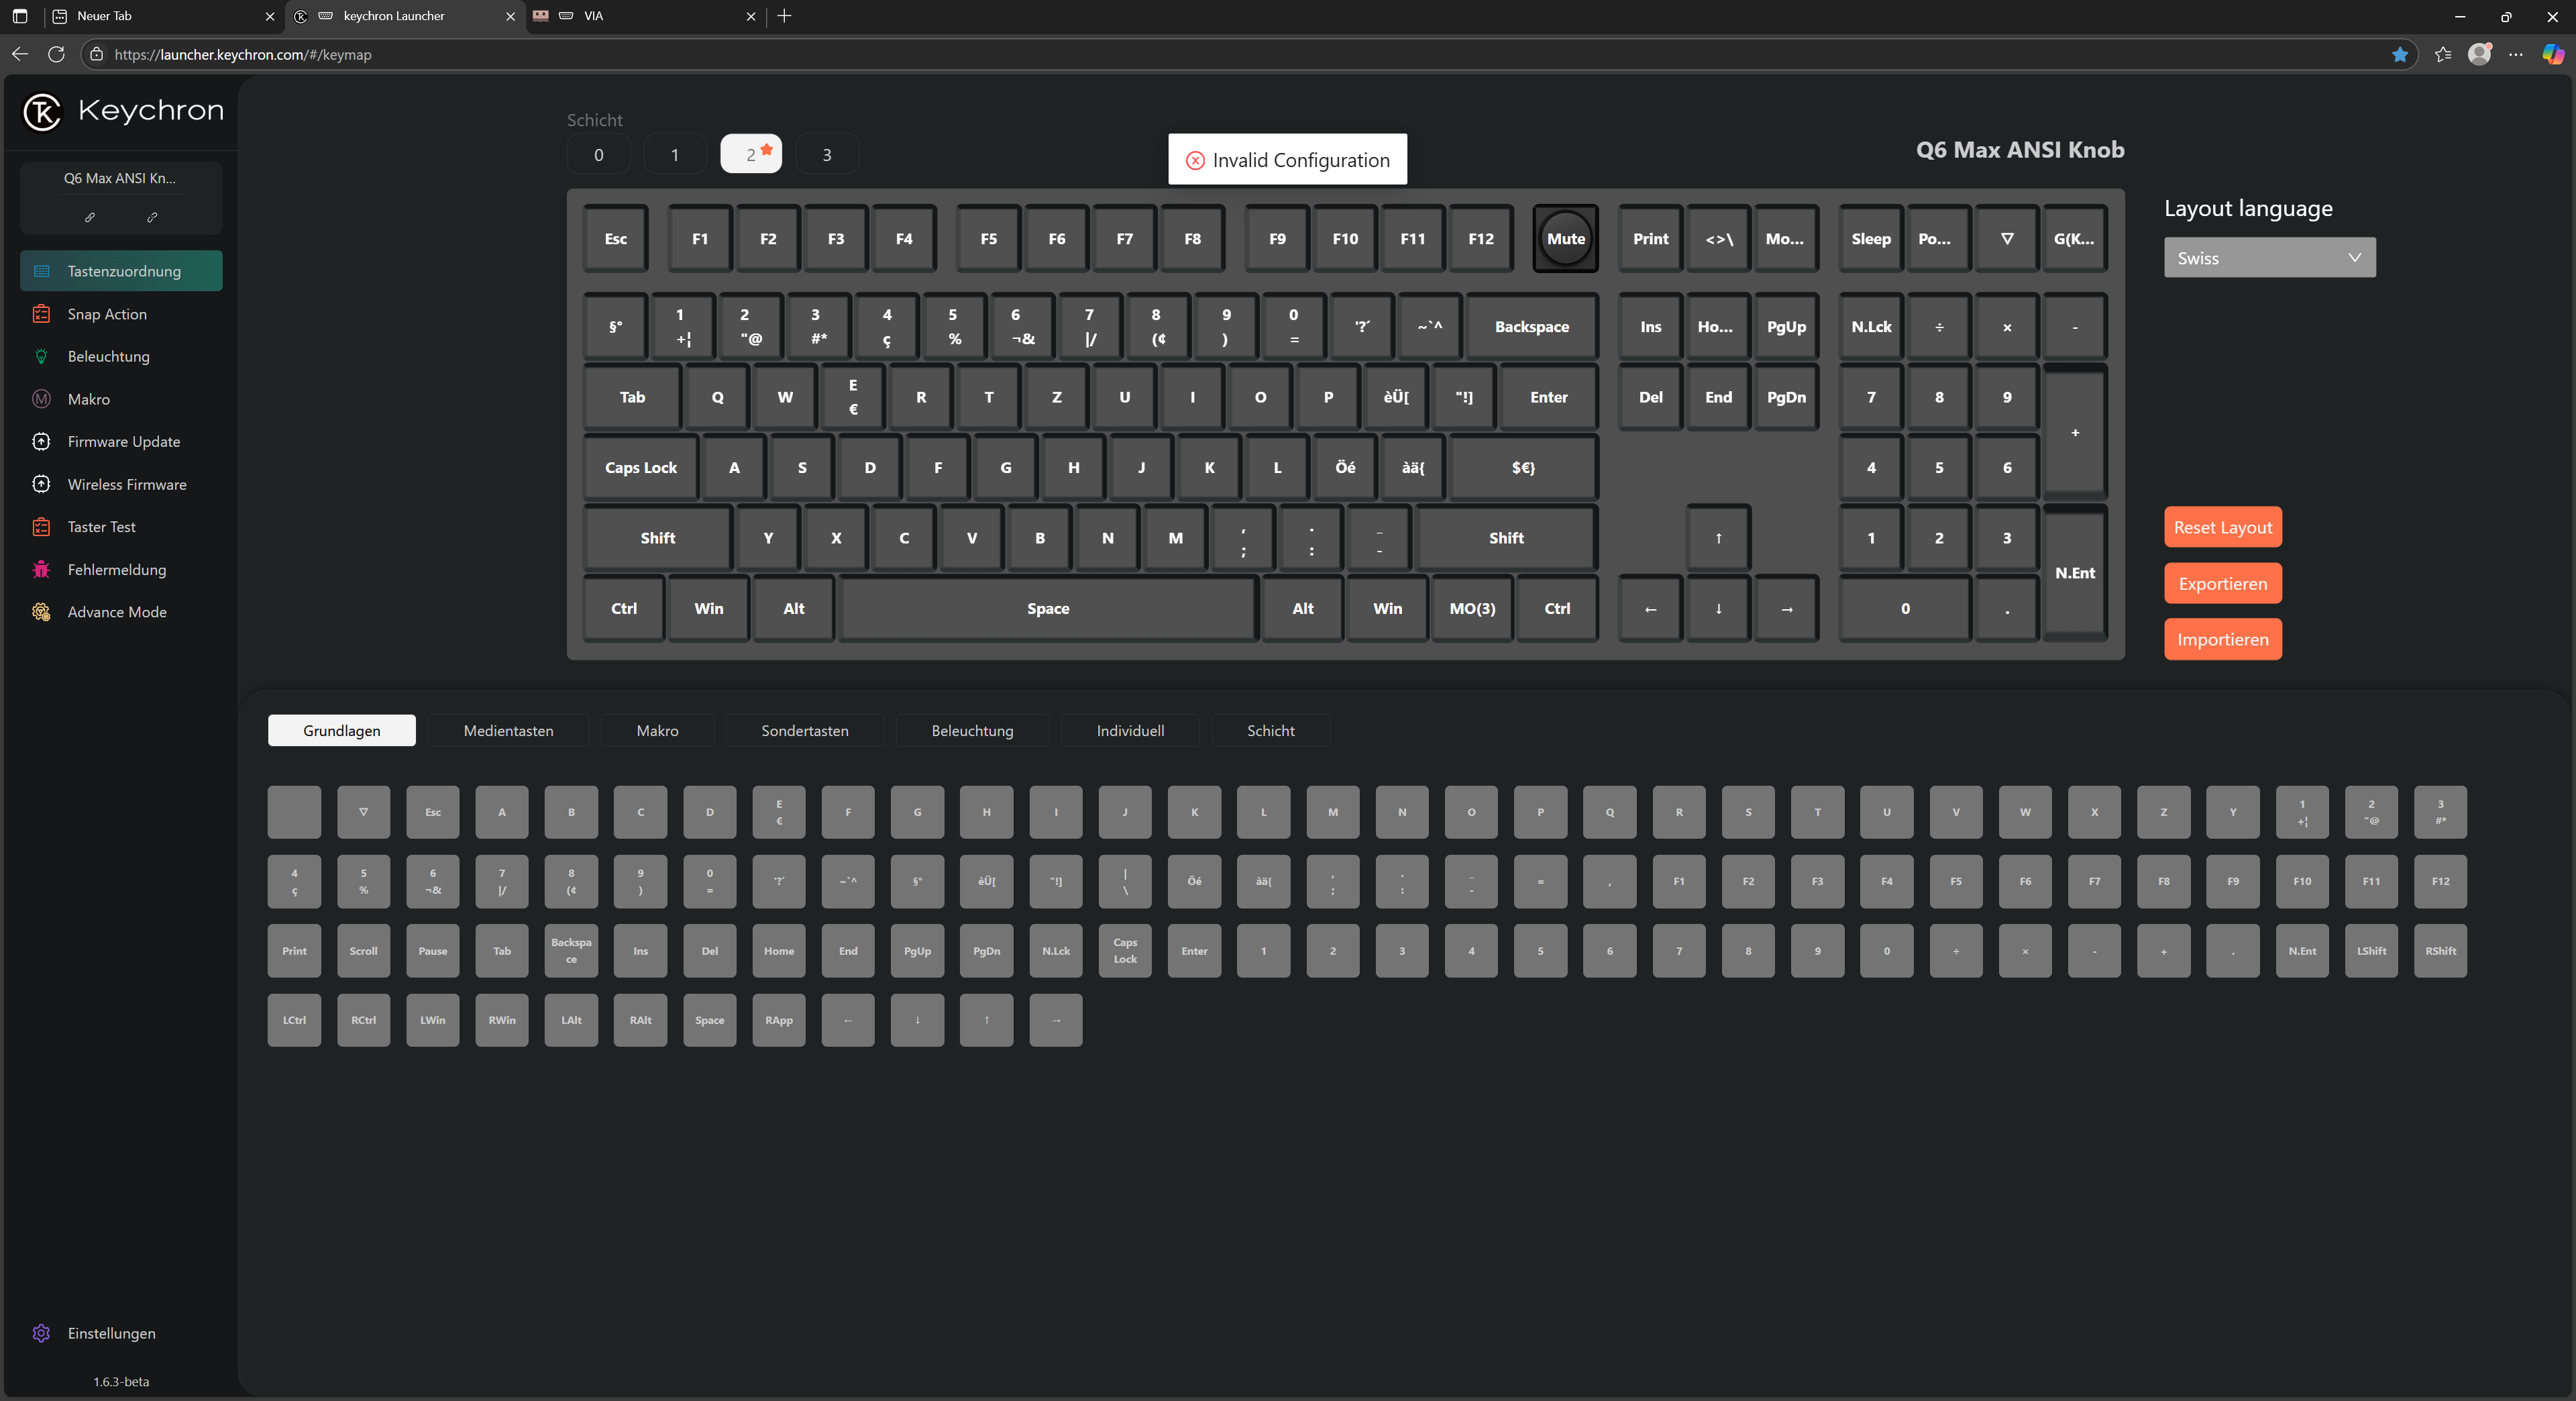The width and height of the screenshot is (2576, 1401).
Task: Open the Sondertasten tab
Action: [x=804, y=730]
